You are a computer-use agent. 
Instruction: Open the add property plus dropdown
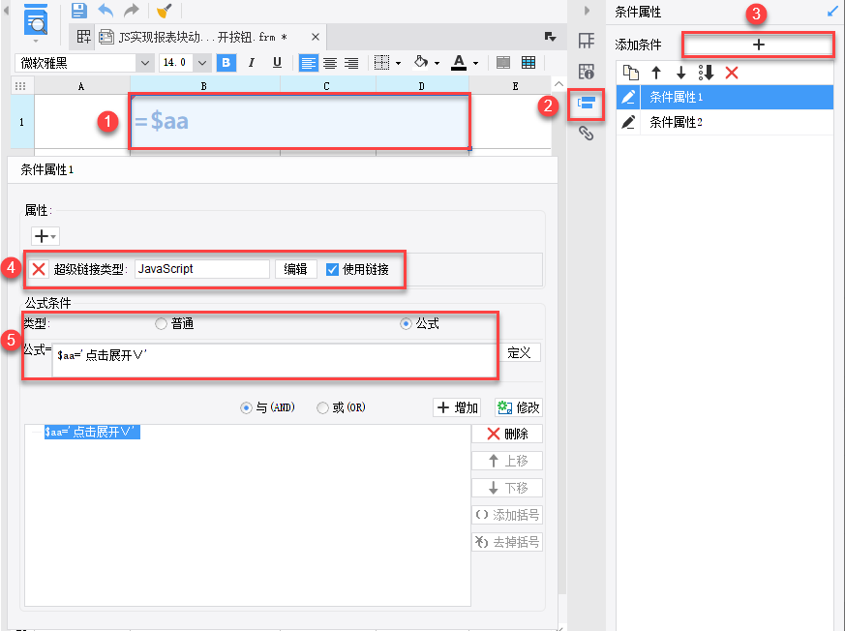click(45, 236)
